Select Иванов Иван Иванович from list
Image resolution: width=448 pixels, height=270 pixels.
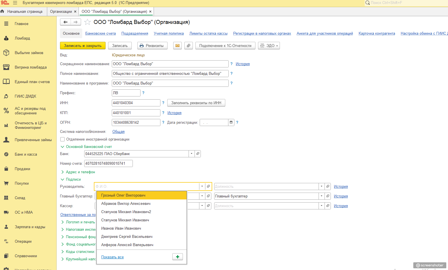142,228
